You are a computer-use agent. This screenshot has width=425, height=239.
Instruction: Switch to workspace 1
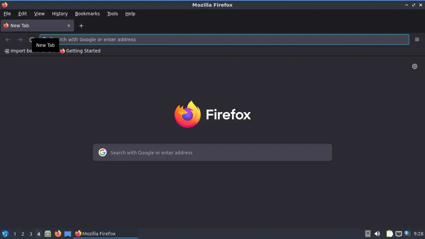coord(15,234)
